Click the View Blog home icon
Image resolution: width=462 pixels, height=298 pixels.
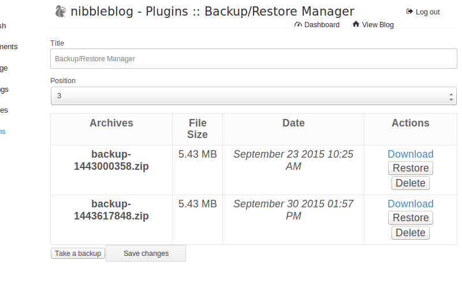(x=356, y=24)
